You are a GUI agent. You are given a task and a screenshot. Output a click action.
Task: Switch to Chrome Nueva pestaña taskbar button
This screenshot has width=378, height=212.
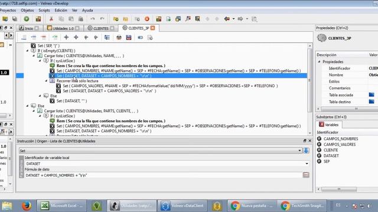[252, 206]
